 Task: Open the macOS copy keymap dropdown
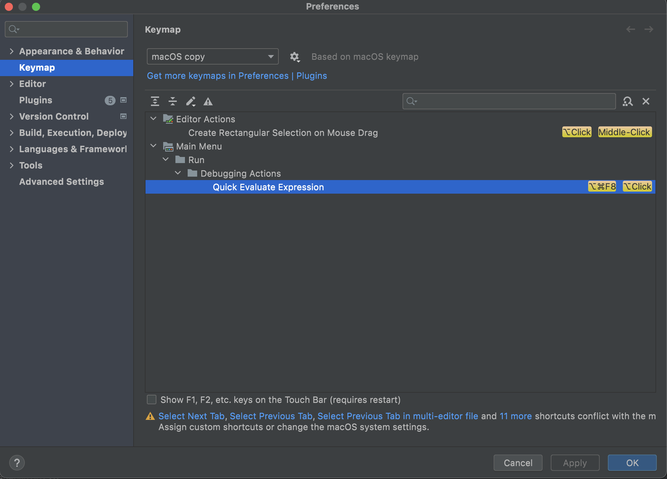click(x=213, y=56)
